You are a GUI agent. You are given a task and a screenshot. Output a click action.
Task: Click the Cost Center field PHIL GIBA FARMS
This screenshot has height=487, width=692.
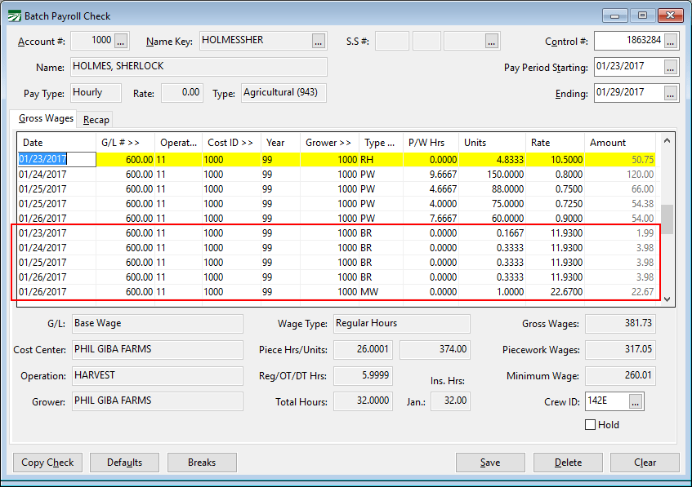(158, 349)
